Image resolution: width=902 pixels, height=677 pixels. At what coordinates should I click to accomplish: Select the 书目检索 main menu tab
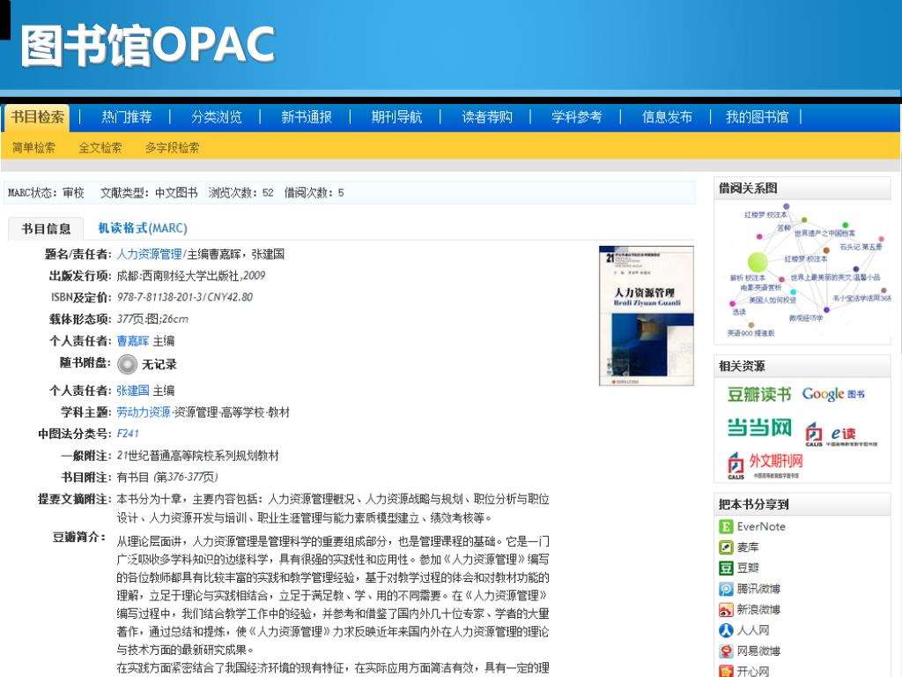point(37,117)
